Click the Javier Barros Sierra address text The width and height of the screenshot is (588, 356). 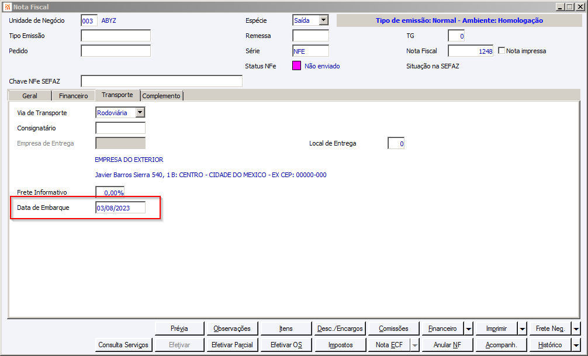211,175
